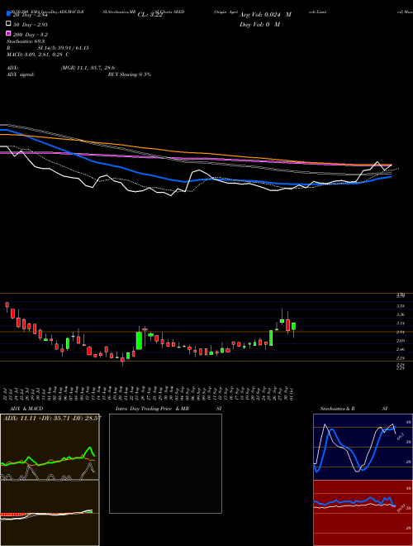Click the white 50 Day legend swatch
Image resolution: width=413 pixels, height=546 pixels.
(x=9, y=23)
